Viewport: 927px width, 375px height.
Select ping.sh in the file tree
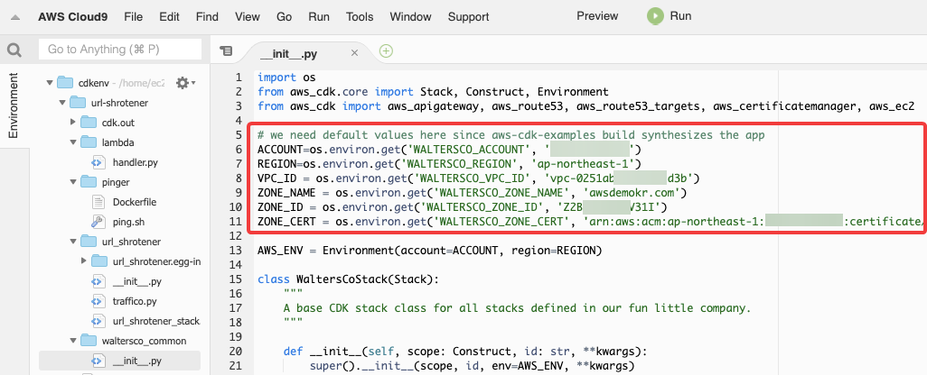tap(129, 222)
